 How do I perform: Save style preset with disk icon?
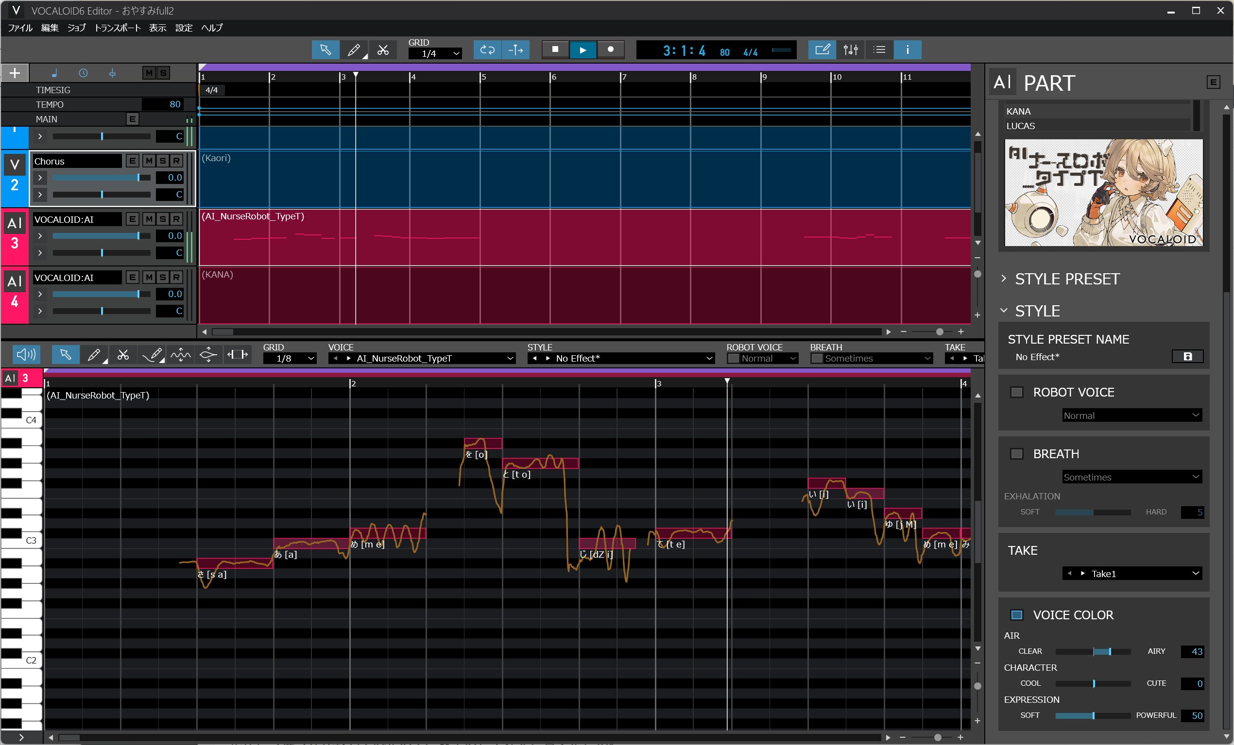pos(1188,356)
